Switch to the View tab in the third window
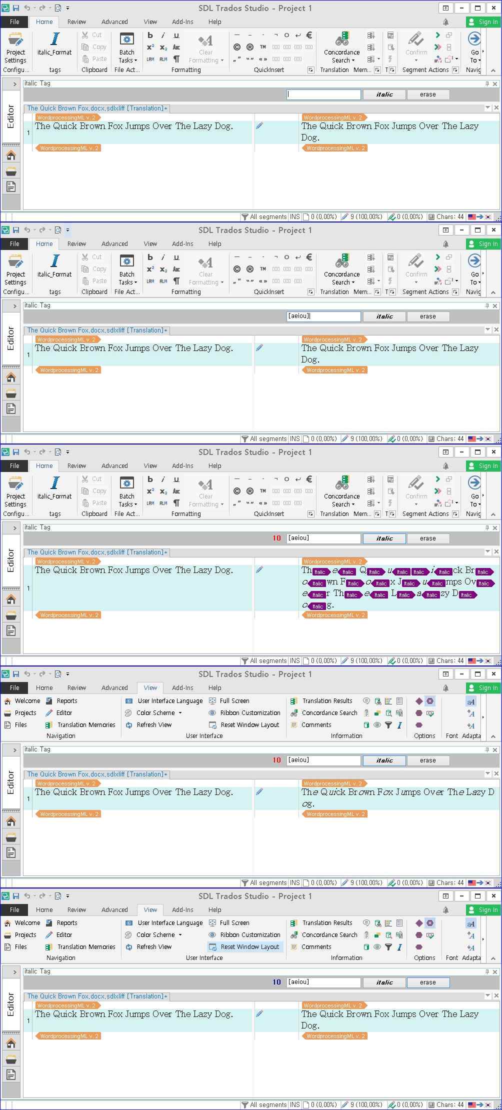Viewport: 502px width, 1110px height. [x=150, y=466]
